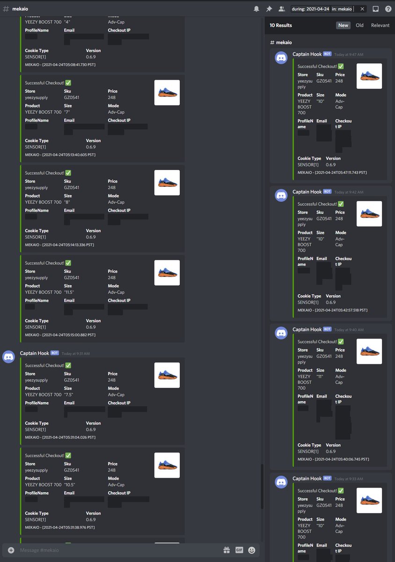
Task: Click Captain Hook avatar in 9:33 AM result
Action: [281, 482]
